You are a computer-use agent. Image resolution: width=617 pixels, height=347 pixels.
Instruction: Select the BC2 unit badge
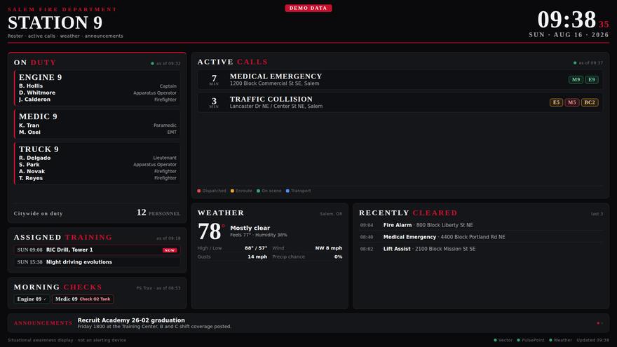590,102
